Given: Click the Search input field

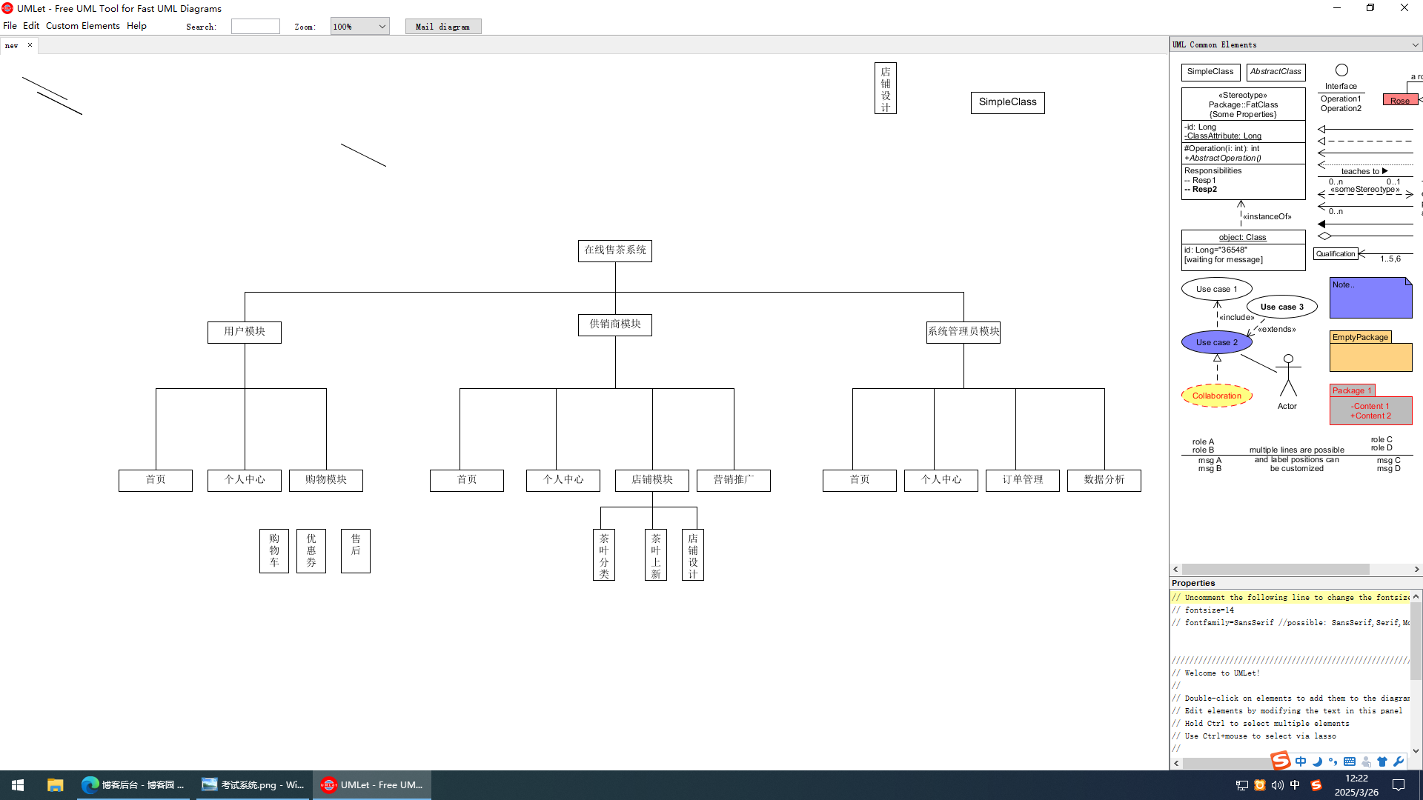Looking at the screenshot, I should tap(255, 27).
